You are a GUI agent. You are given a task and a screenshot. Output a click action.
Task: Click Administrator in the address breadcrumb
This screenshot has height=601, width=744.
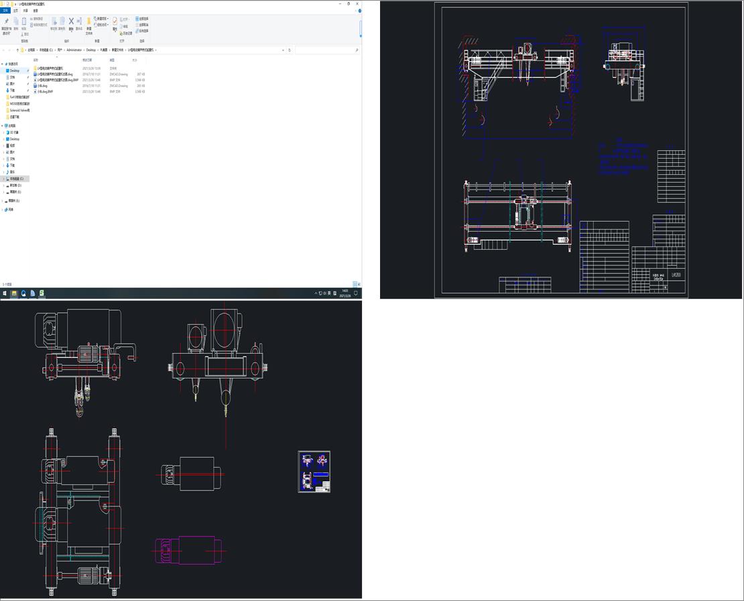[x=74, y=50]
